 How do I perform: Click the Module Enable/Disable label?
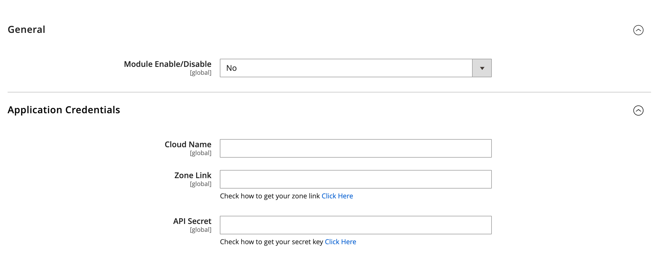pos(167,64)
